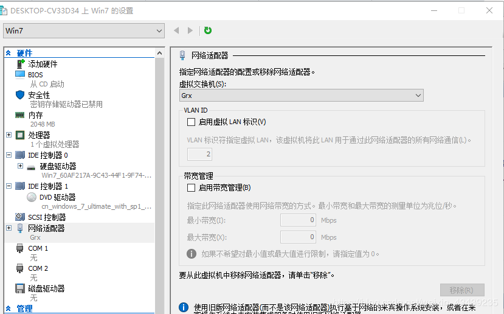The image size is (504, 314).
Task: Click the green refresh icon in toolbar
Action: click(x=208, y=30)
